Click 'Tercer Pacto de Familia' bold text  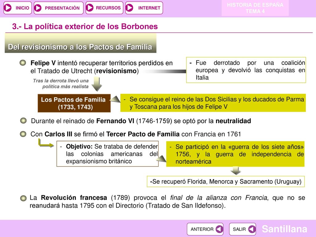[x=143, y=134]
